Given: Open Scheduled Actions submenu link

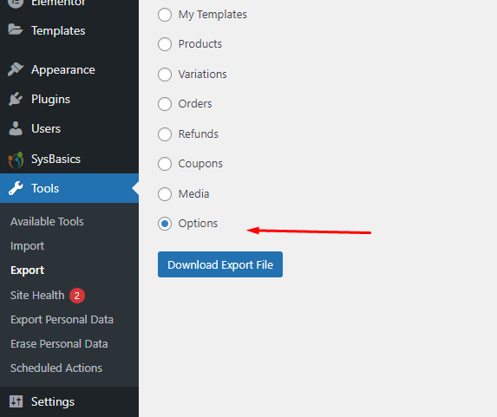Looking at the screenshot, I should pyautogui.click(x=56, y=368).
